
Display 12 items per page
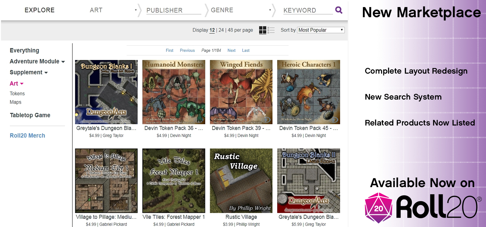point(212,30)
